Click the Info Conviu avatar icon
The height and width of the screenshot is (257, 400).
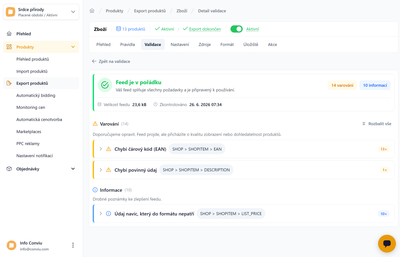(x=11, y=245)
